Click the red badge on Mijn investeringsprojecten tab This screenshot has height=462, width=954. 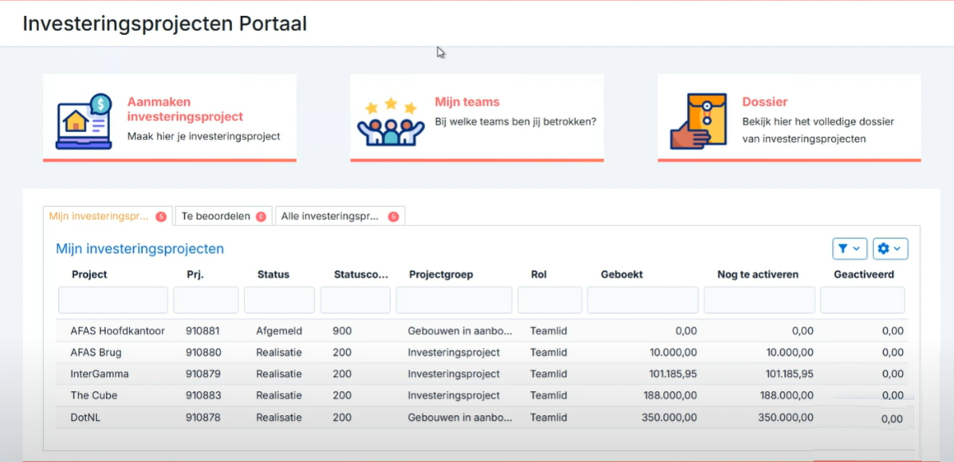[160, 217]
